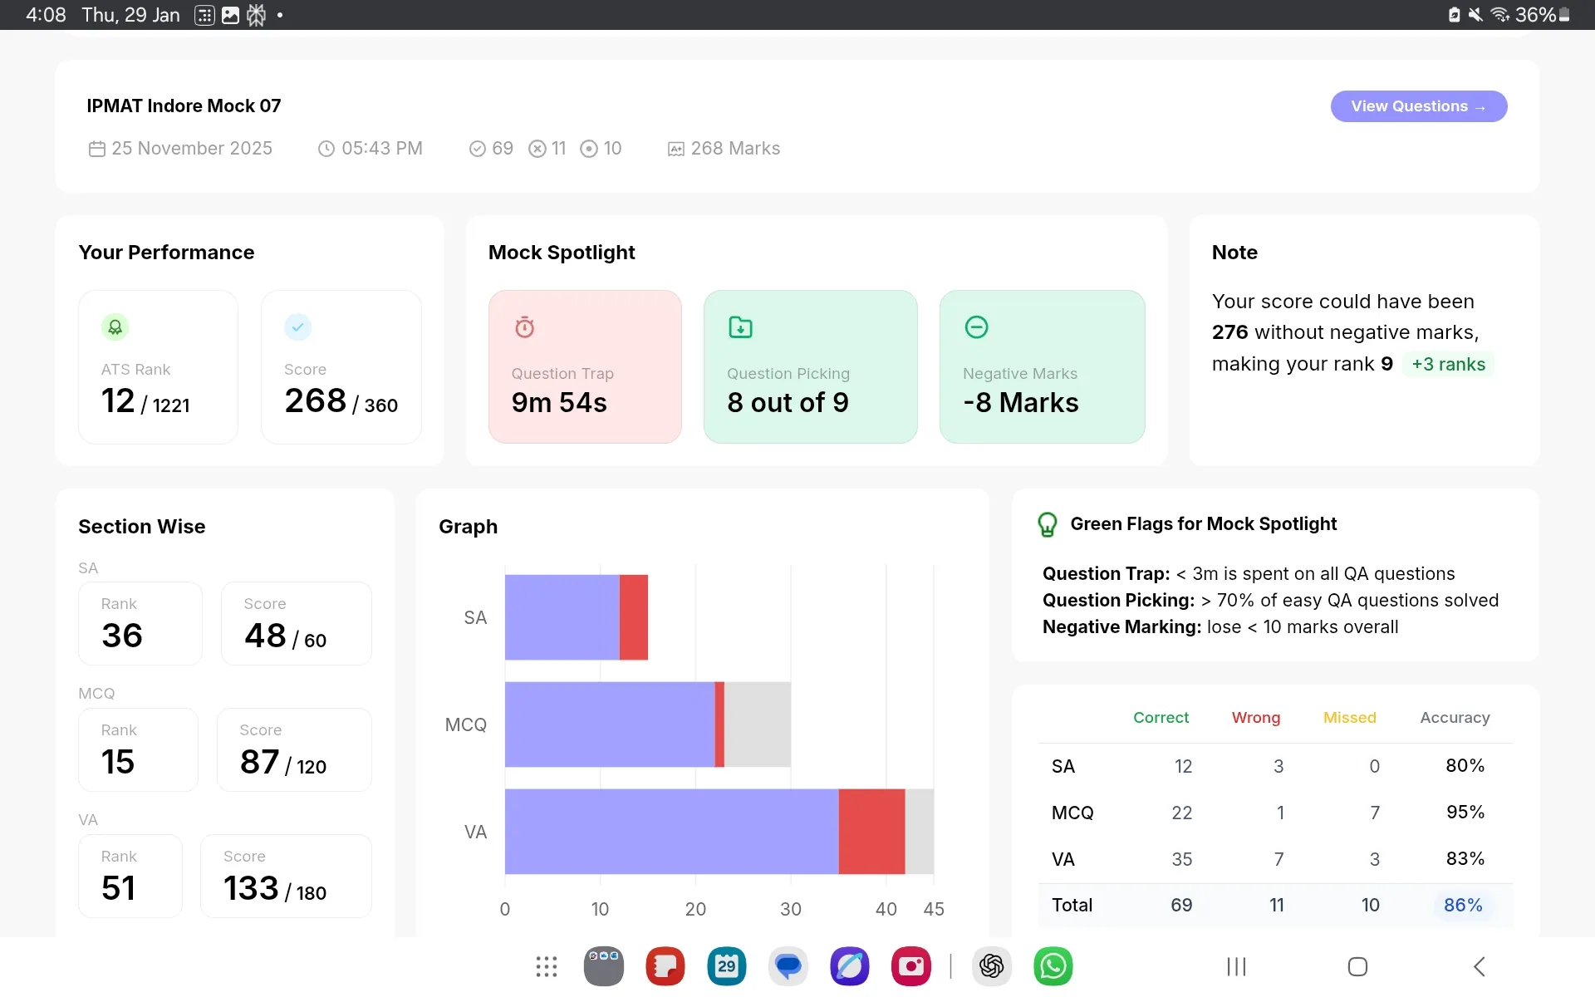
Task: Tap the Green Flags lightbulb icon
Action: pos(1048,524)
